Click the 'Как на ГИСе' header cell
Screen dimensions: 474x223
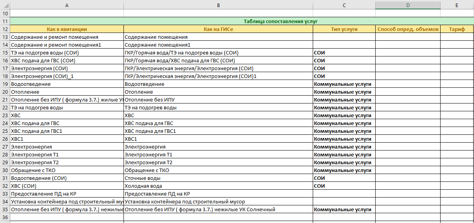click(x=218, y=29)
